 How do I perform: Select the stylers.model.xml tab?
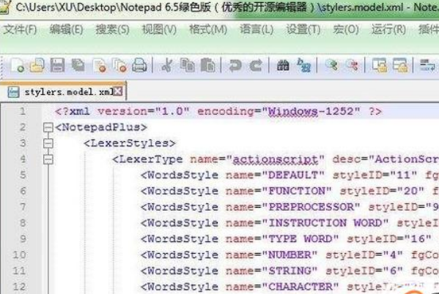pyautogui.click(x=64, y=91)
